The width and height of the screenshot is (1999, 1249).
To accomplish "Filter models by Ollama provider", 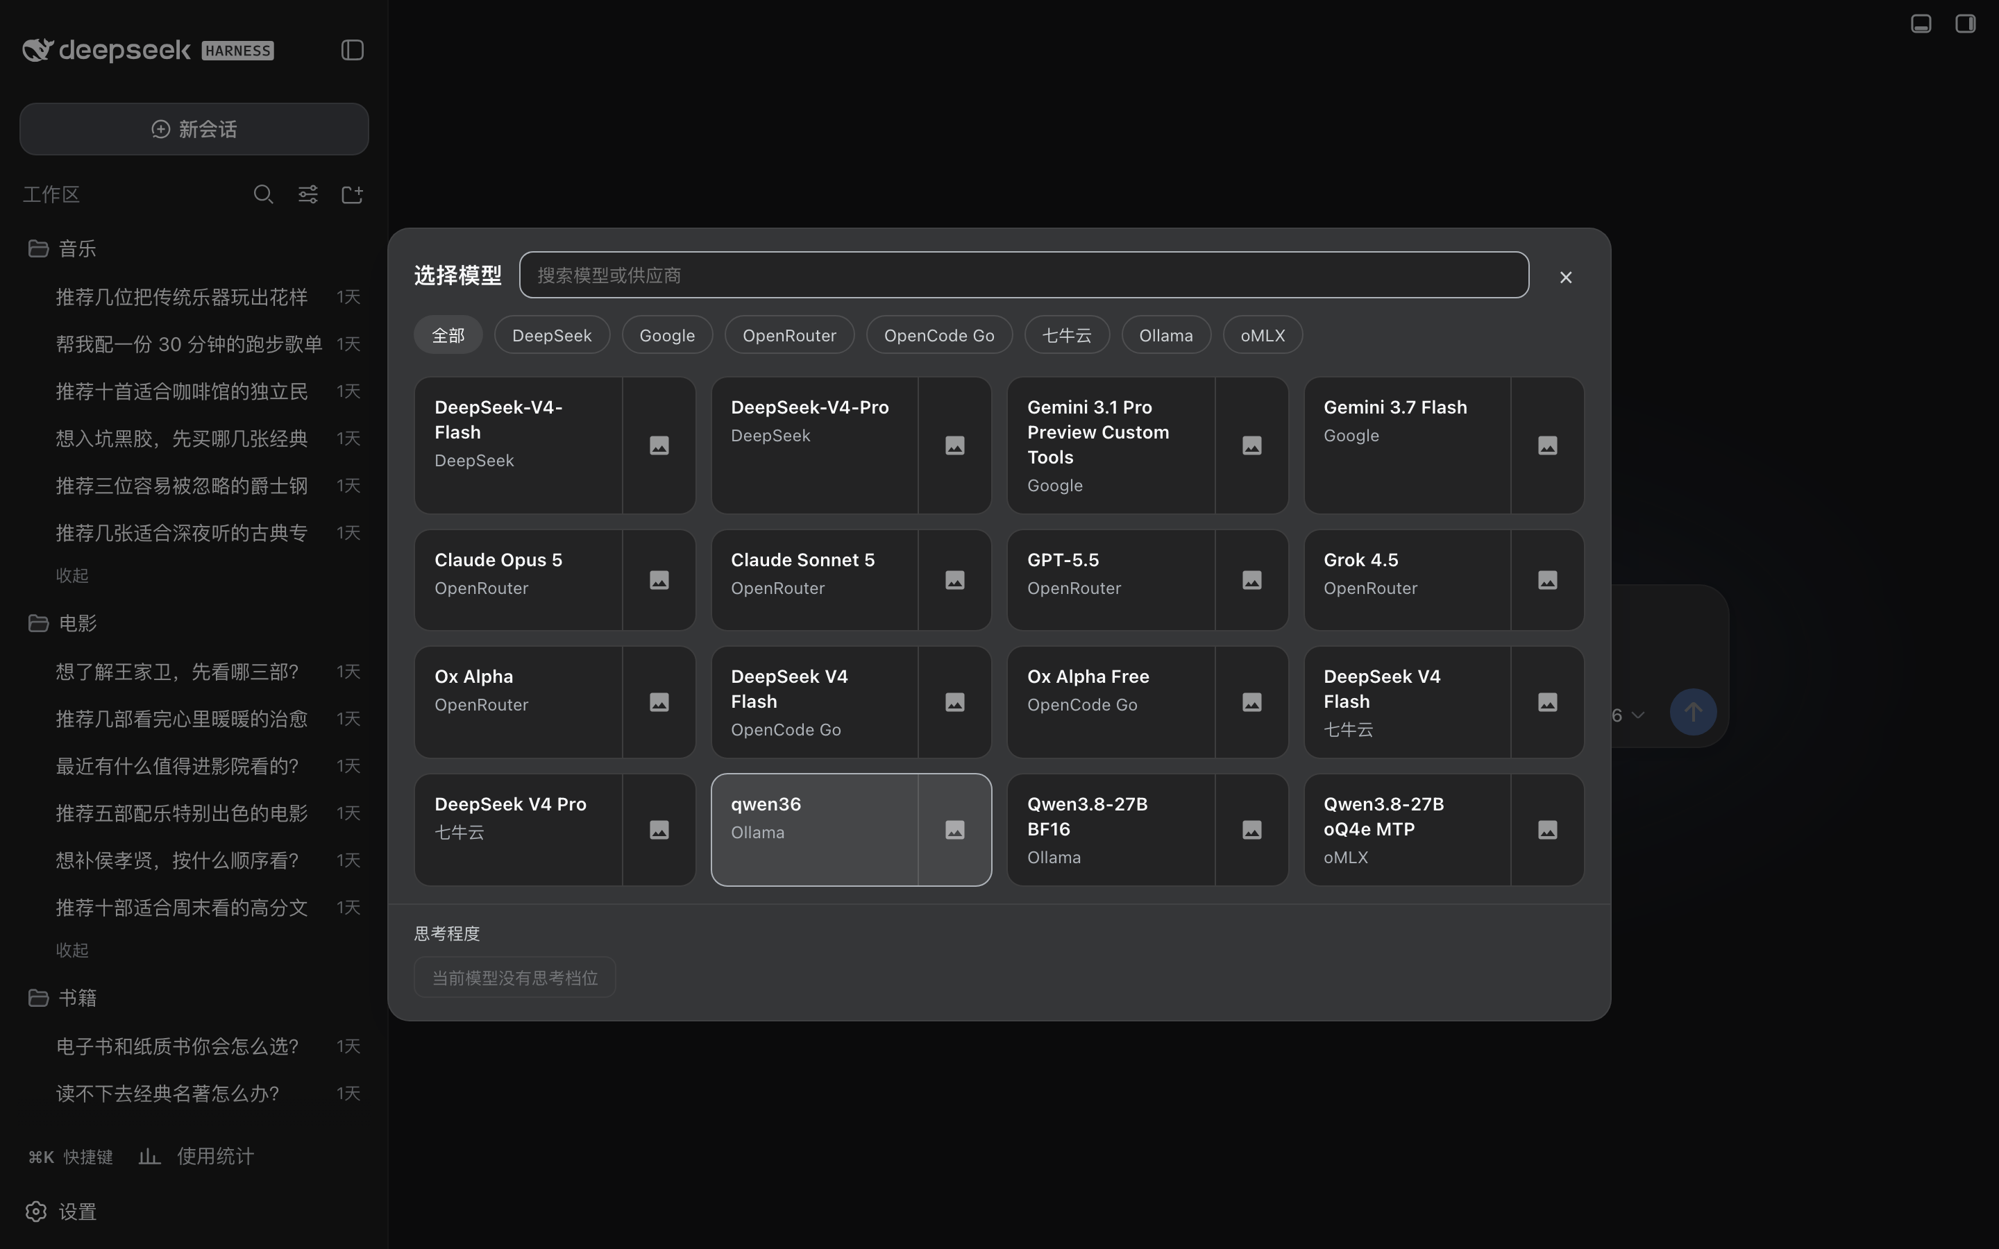I will (1165, 335).
